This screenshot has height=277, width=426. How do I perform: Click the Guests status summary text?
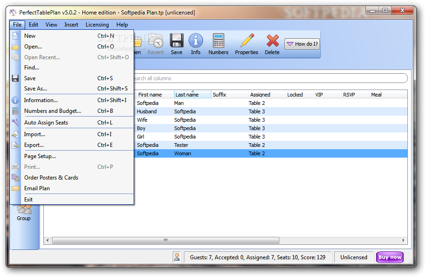coord(257,257)
